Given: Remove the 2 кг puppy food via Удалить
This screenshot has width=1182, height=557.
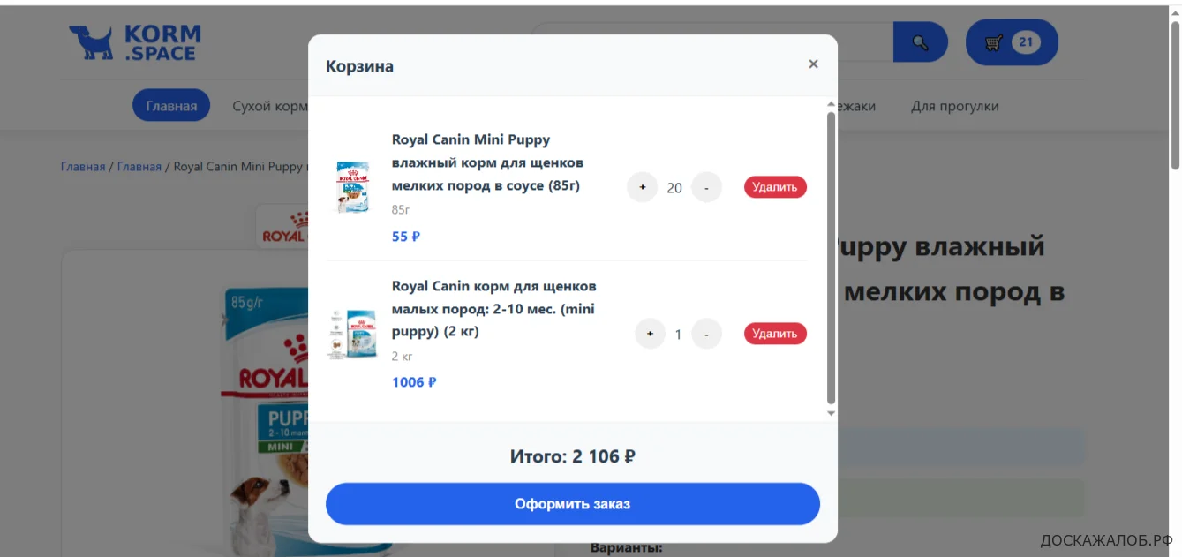Looking at the screenshot, I should click(x=775, y=334).
